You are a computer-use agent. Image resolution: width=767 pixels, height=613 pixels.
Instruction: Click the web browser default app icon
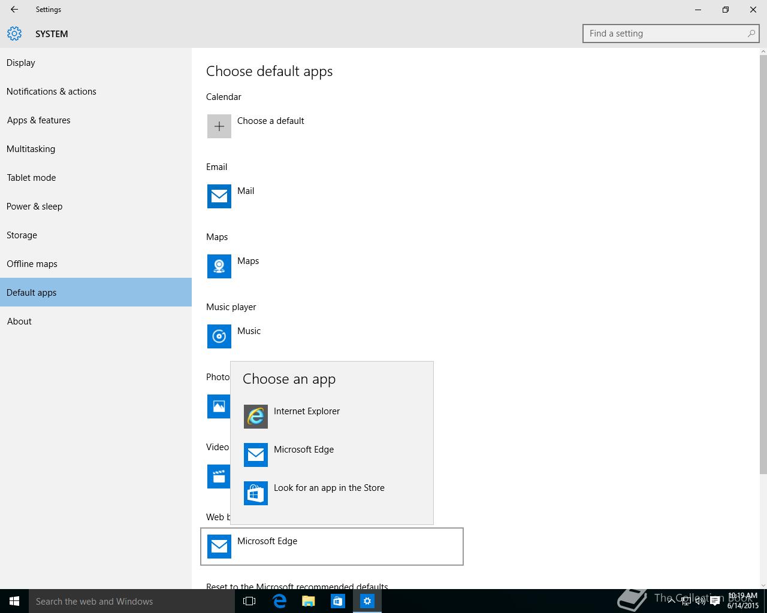point(219,547)
